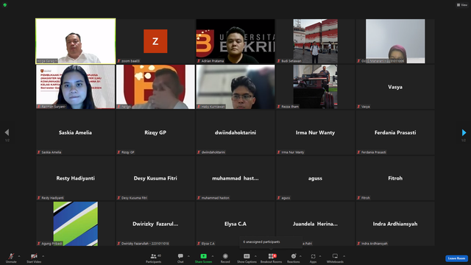Image resolution: width=471 pixels, height=265 pixels.
Task: Expand the Reactions options caret
Action: pyautogui.click(x=300, y=256)
